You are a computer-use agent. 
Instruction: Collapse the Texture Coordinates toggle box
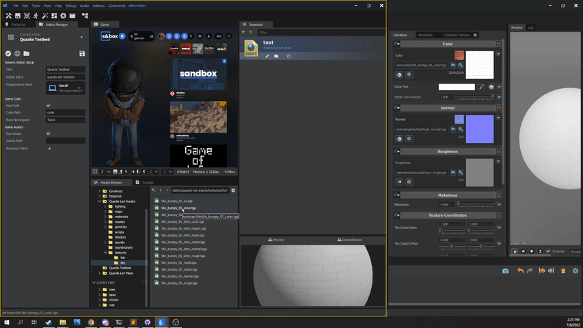(x=499, y=215)
